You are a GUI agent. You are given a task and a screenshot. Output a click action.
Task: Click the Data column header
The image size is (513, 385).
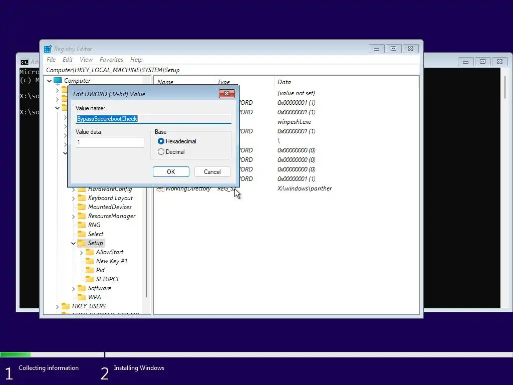pyautogui.click(x=284, y=82)
